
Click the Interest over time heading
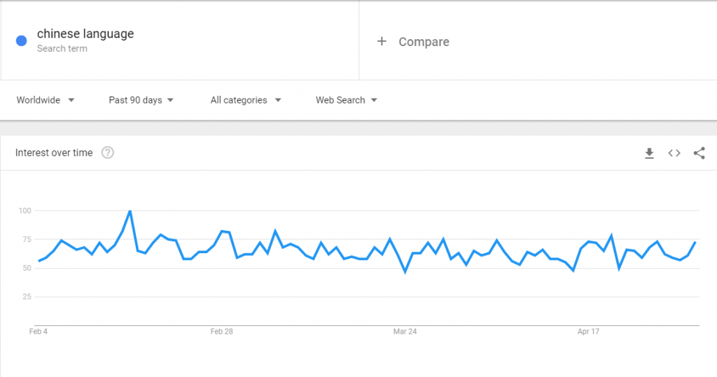click(54, 152)
